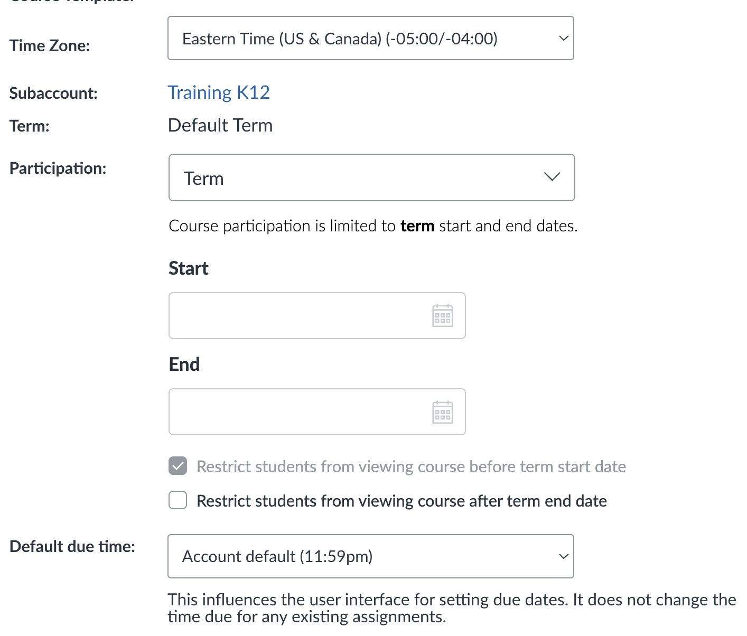
Task: Click the Default due time label
Action: [72, 547]
